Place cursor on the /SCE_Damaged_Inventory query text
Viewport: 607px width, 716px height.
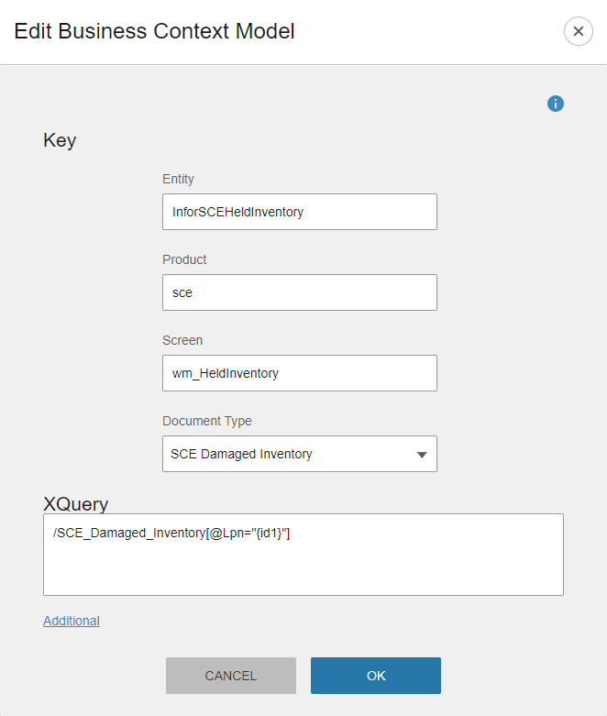171,533
